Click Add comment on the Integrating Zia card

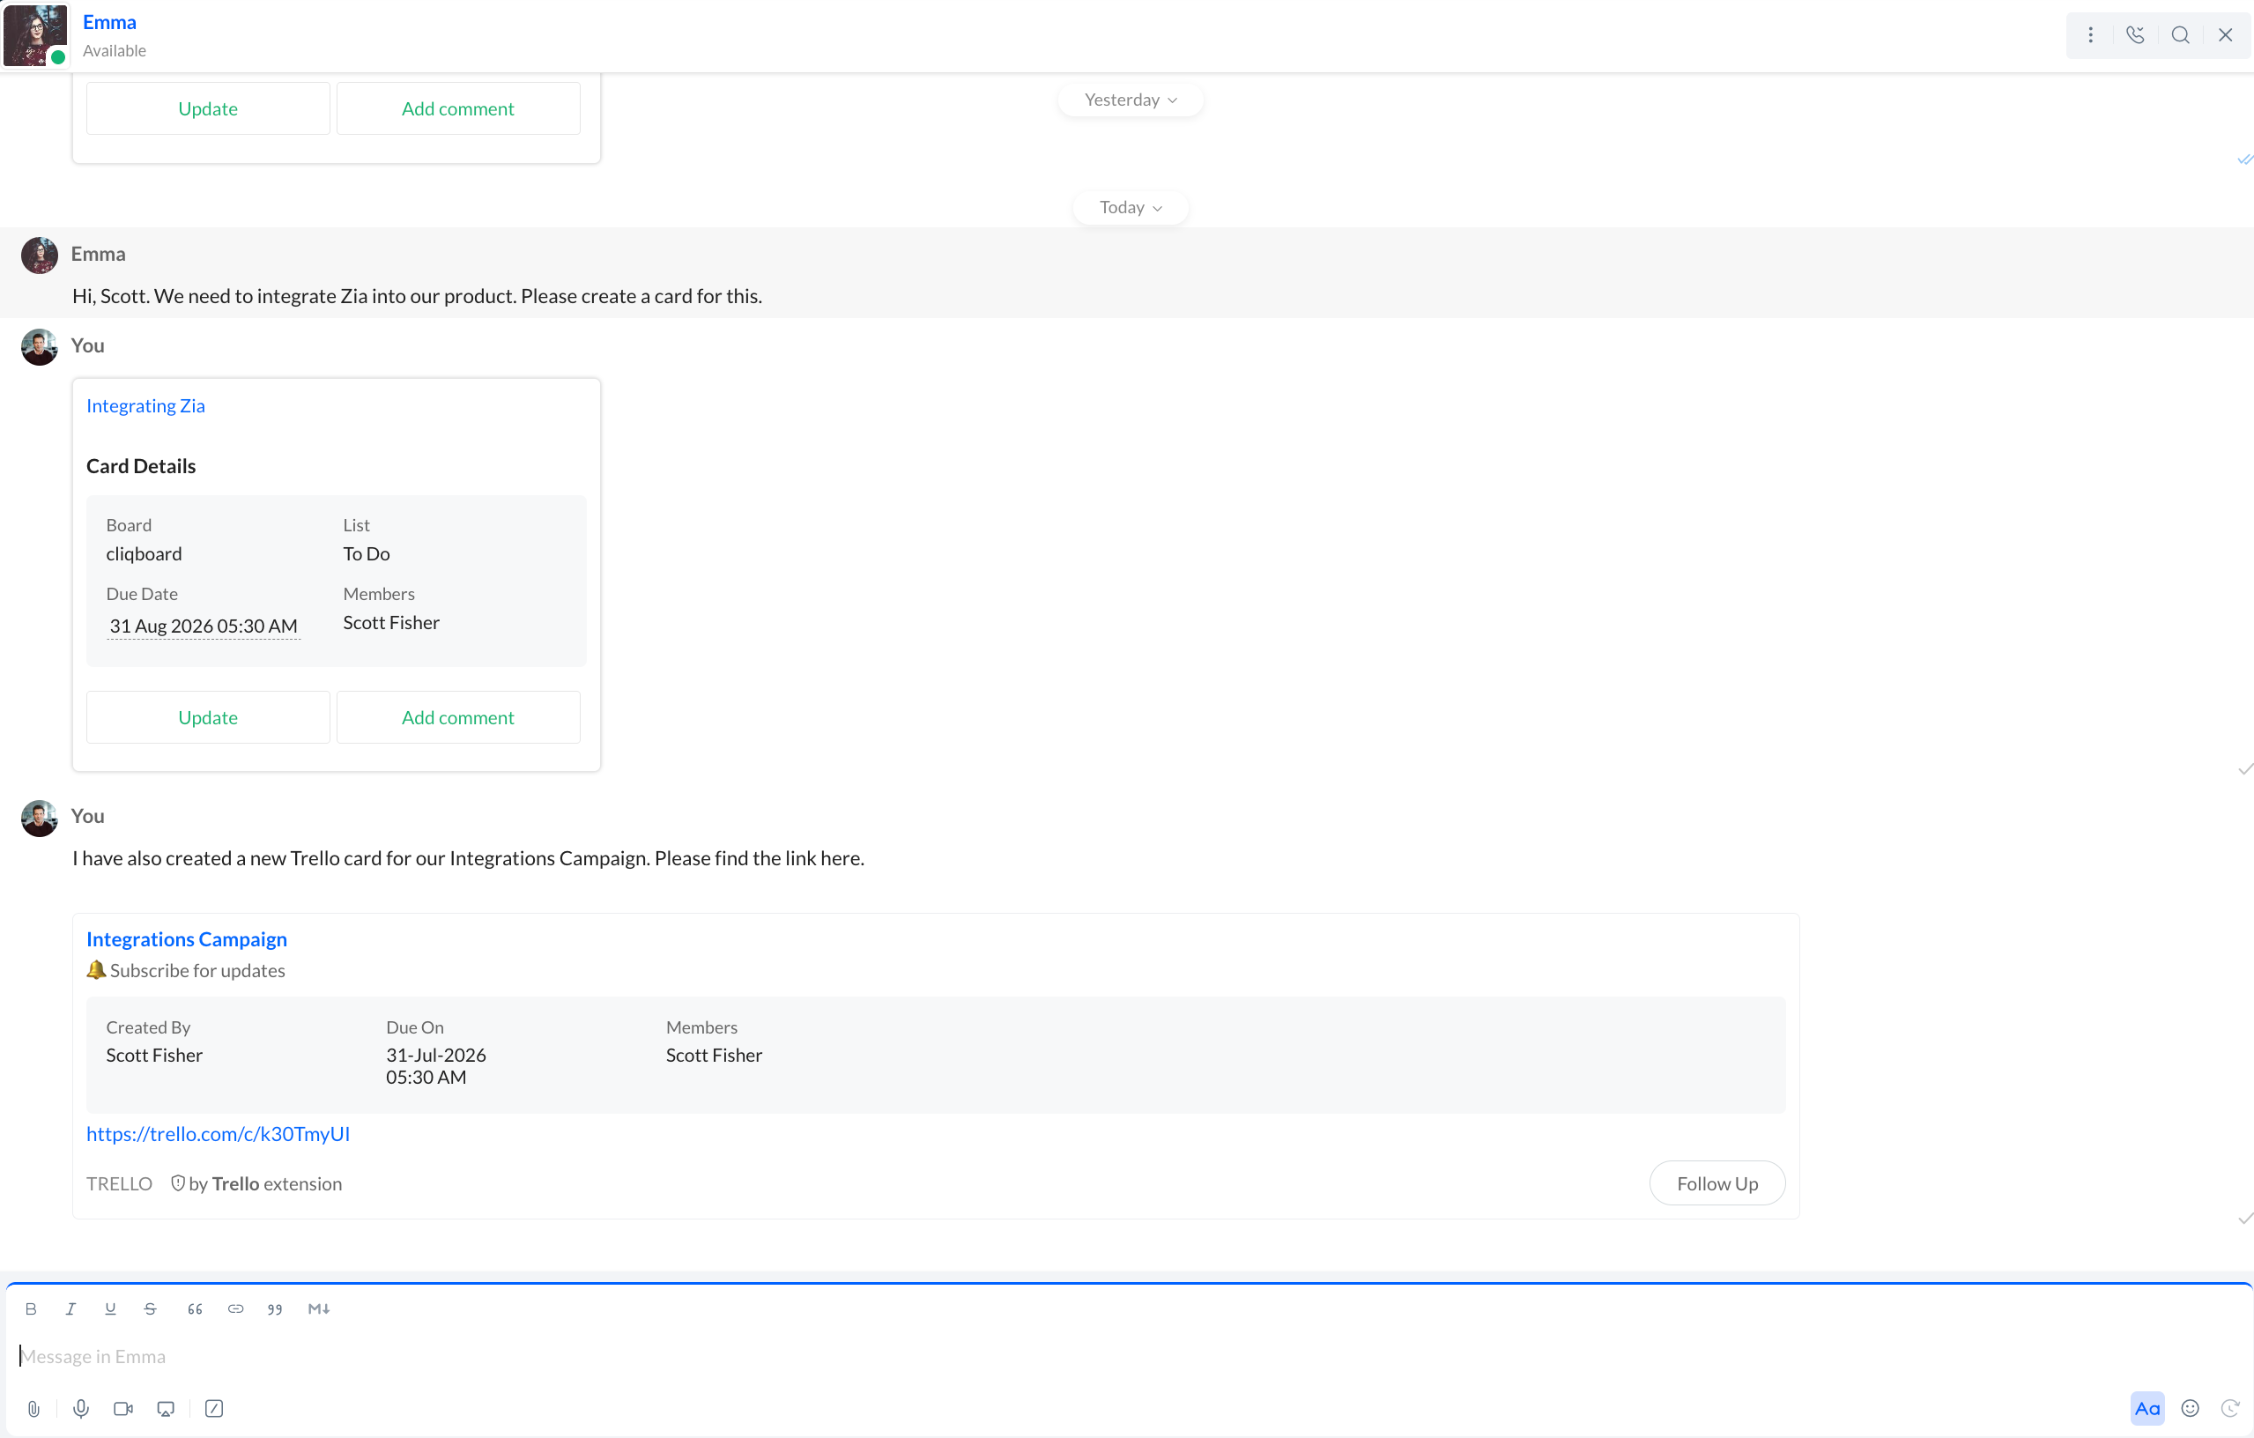point(457,718)
